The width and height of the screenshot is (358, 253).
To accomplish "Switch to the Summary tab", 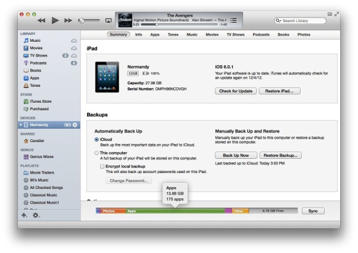I will coord(119,34).
